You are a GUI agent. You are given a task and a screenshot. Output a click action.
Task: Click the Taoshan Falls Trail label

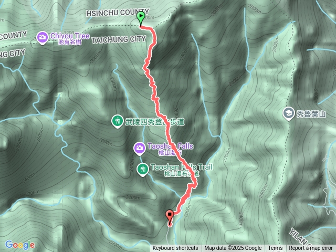click(182, 167)
